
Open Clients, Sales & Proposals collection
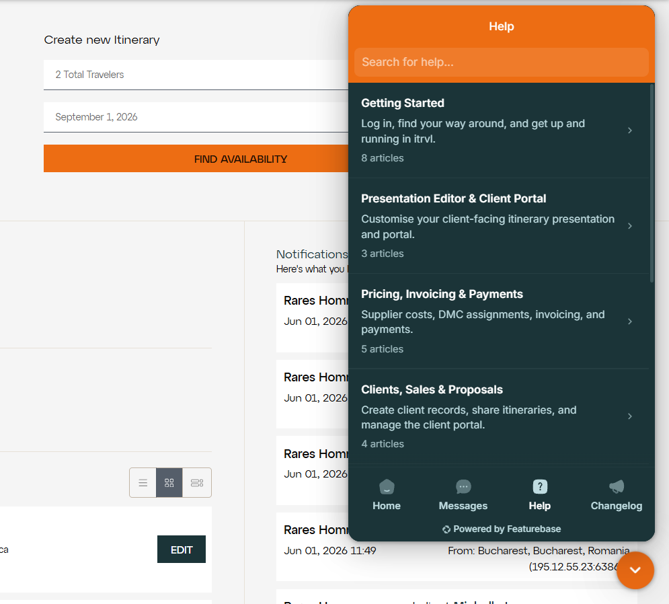point(498,416)
